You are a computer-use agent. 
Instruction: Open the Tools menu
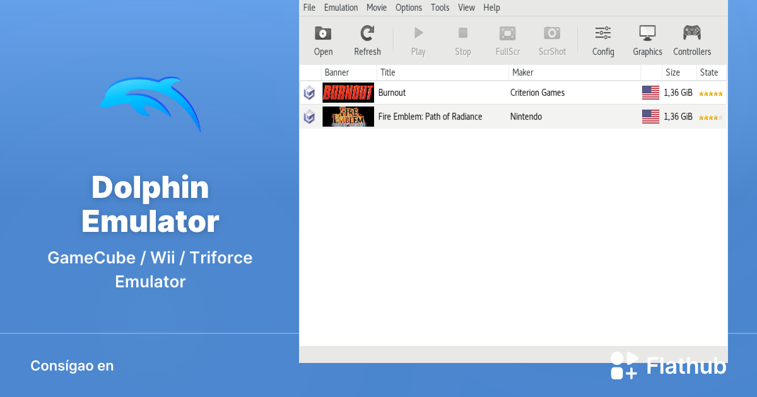(440, 8)
